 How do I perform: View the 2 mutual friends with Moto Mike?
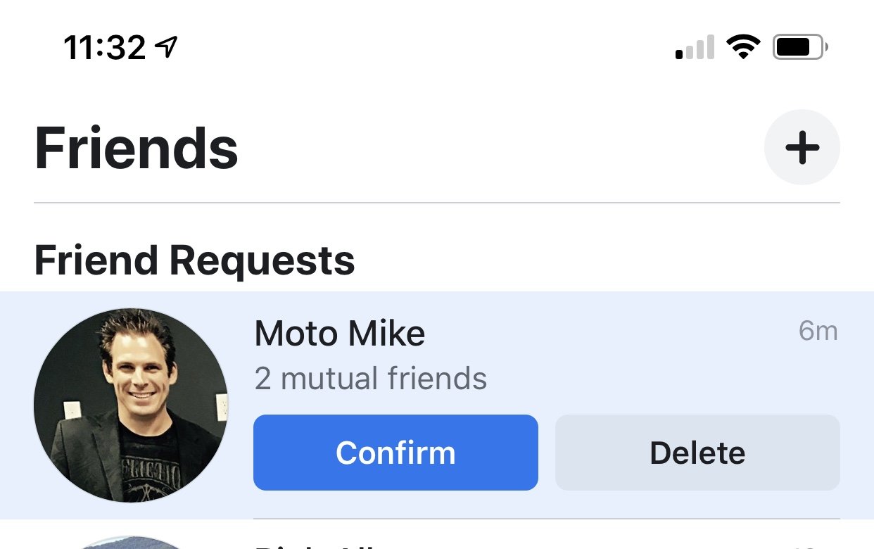[371, 379]
